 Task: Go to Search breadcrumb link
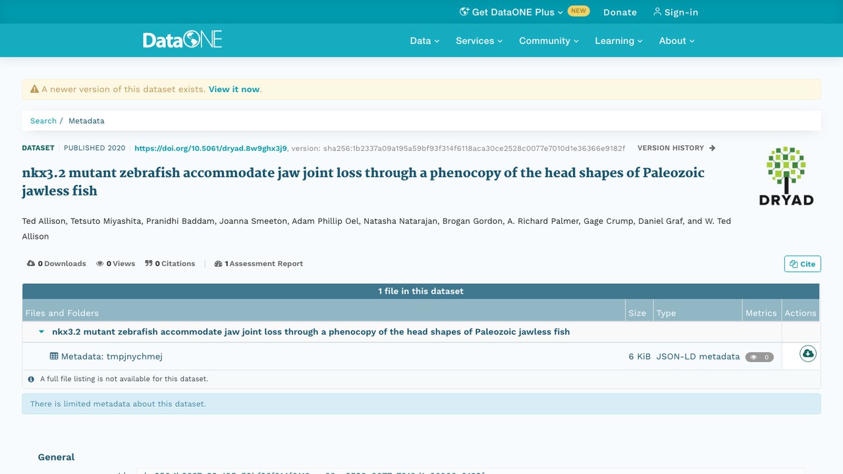[43, 120]
